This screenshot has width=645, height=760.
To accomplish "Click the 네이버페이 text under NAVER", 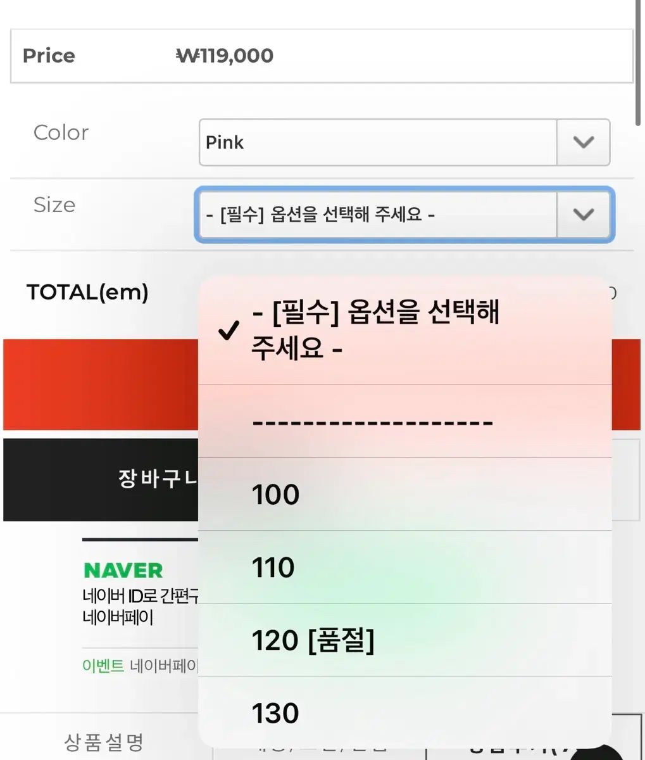I will pos(118,617).
